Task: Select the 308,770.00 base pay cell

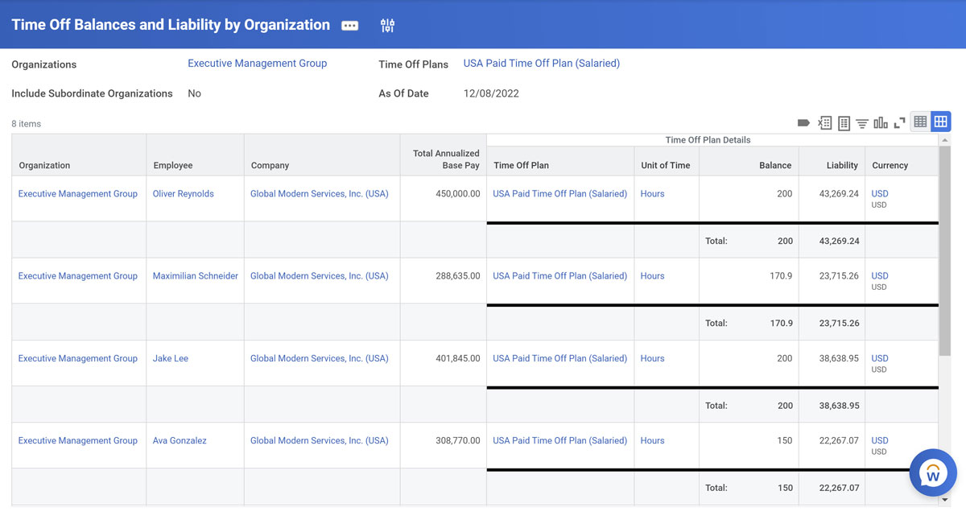Action: pyautogui.click(x=444, y=446)
